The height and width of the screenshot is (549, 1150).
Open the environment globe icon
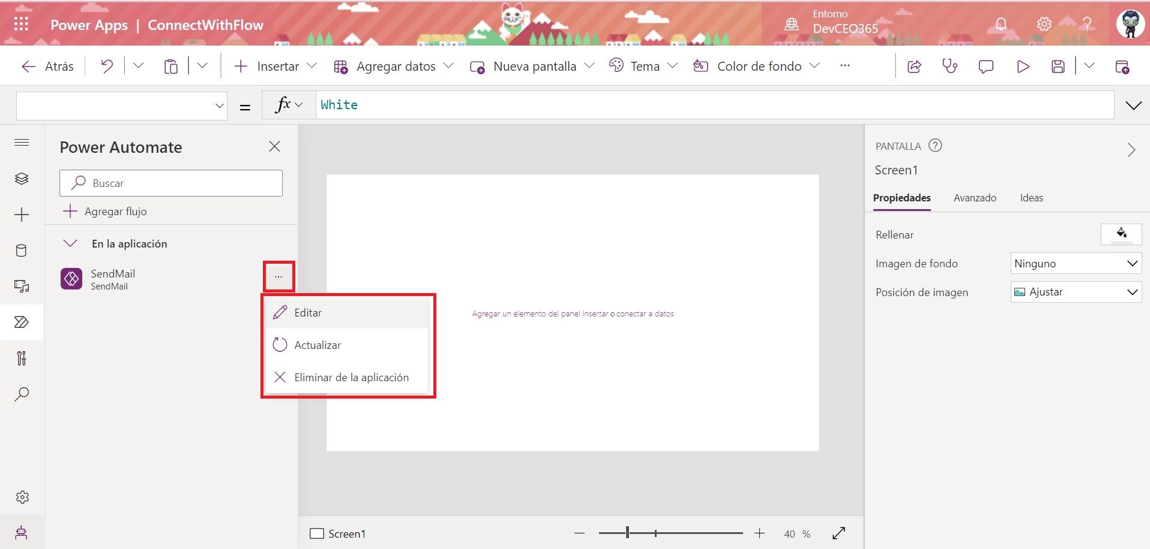792,24
